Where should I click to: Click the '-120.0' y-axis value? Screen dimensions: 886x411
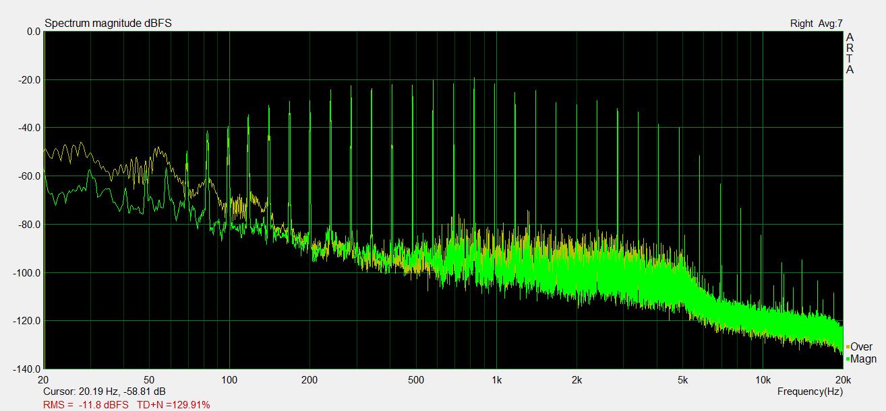(27, 321)
